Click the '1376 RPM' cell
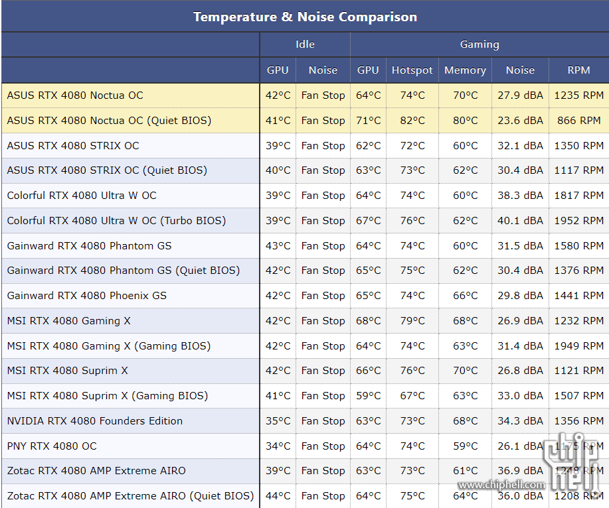 pyautogui.click(x=578, y=271)
